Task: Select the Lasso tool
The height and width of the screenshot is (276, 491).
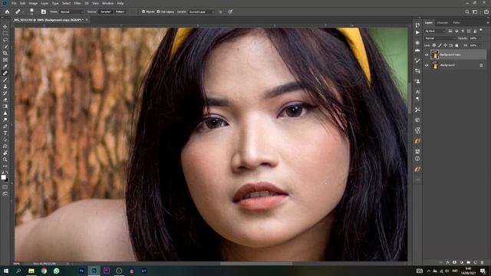Action: (x=5, y=40)
